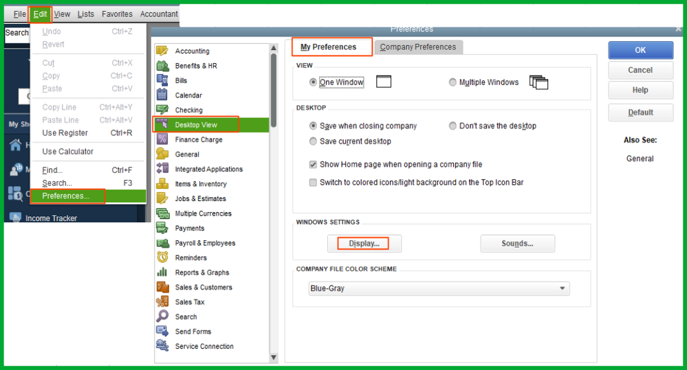Click the Search magnifier icon
The height and width of the screenshot is (370, 687).
click(162, 316)
